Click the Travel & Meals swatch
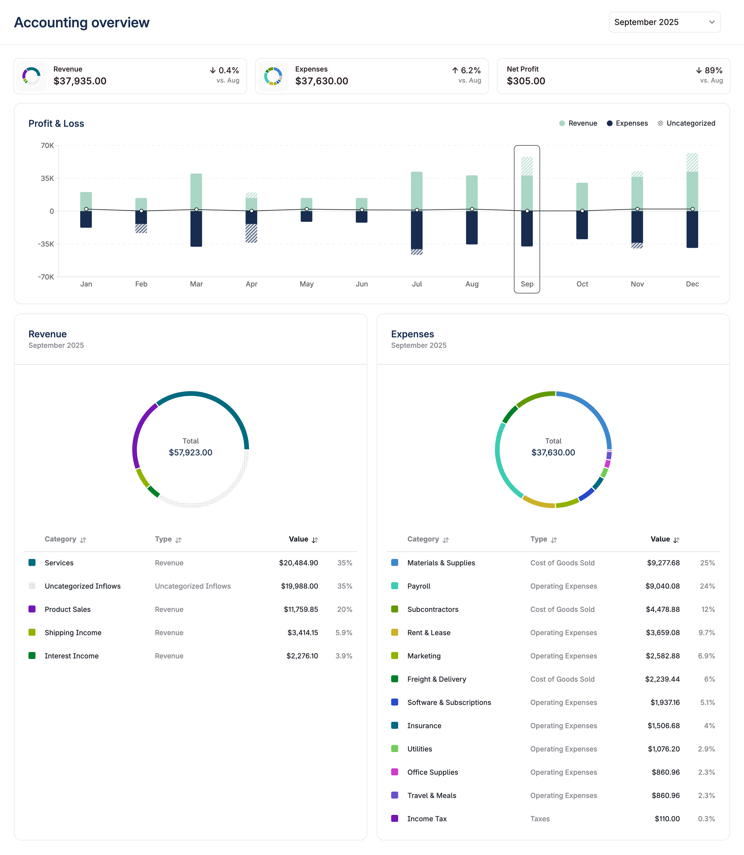 394,795
